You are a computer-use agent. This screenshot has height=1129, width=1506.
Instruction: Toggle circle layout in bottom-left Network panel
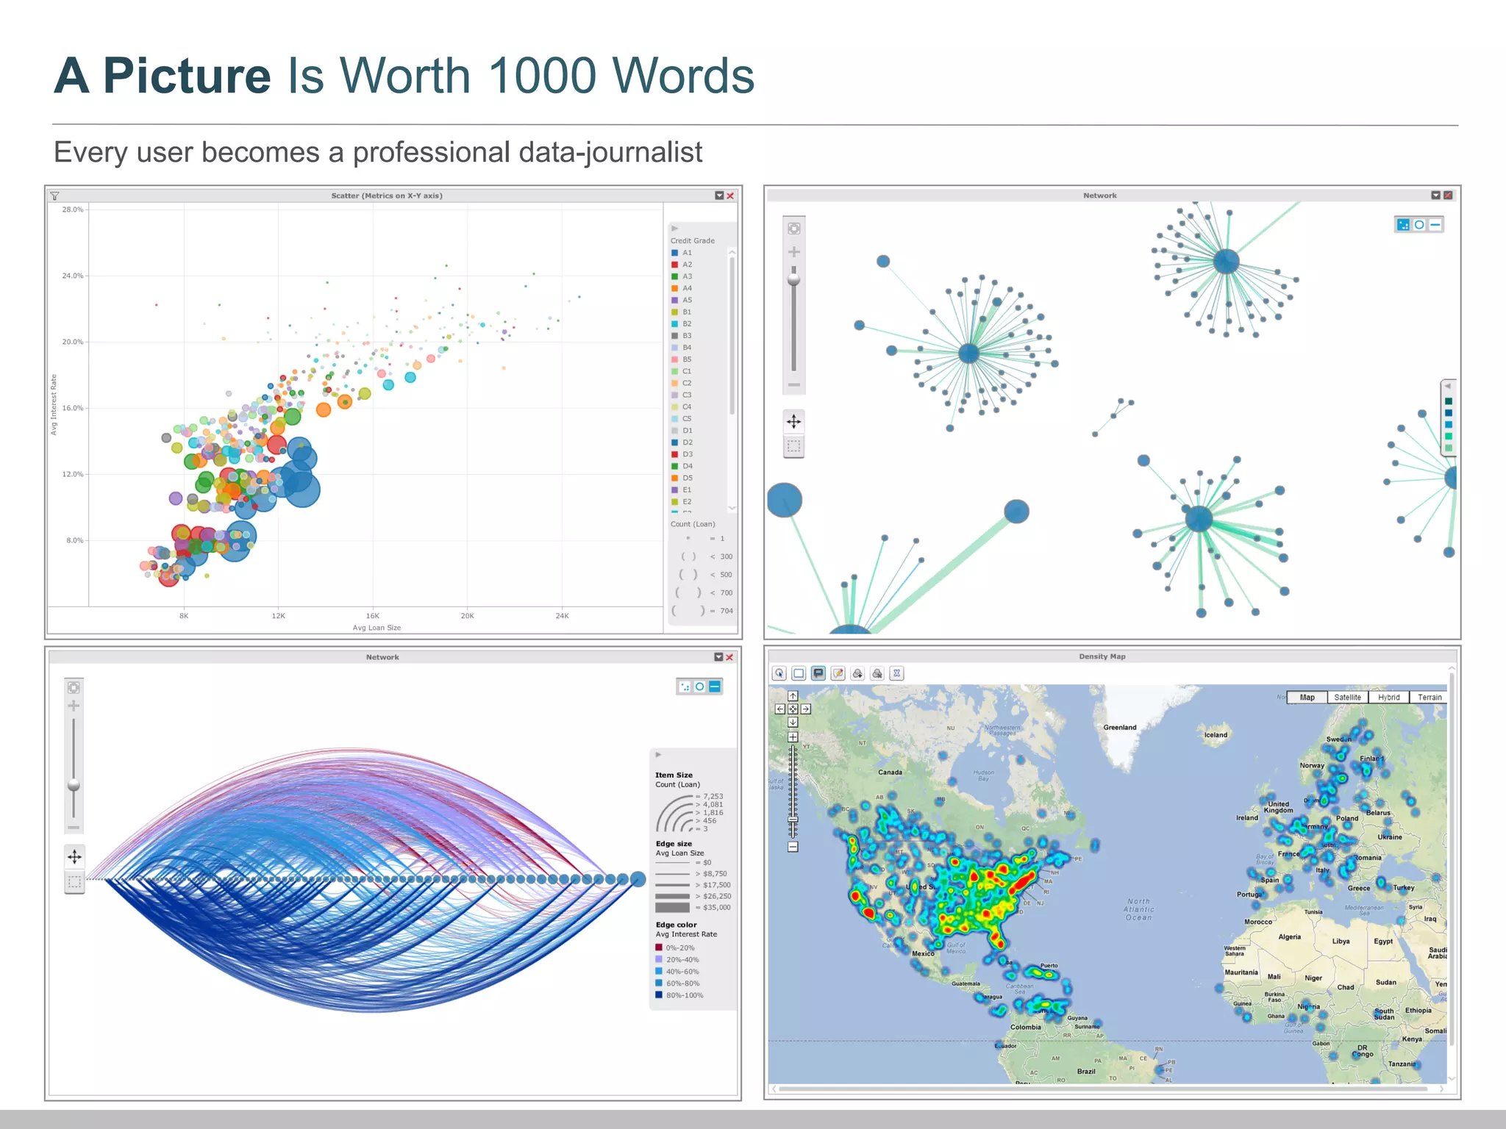(x=699, y=687)
